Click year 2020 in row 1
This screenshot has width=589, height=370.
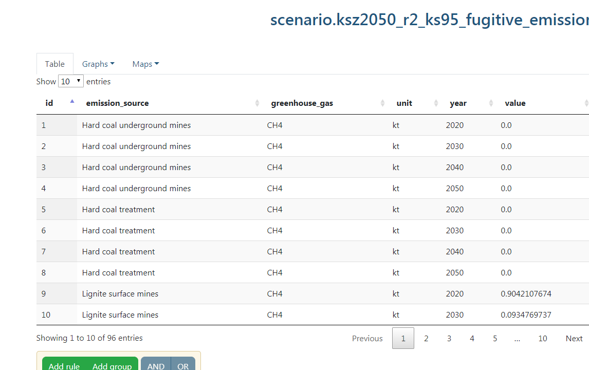454,125
